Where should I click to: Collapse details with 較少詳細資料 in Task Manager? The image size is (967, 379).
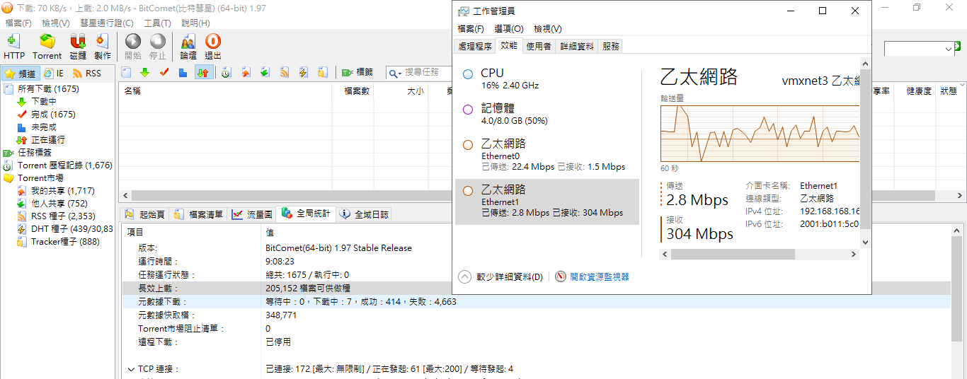click(501, 277)
